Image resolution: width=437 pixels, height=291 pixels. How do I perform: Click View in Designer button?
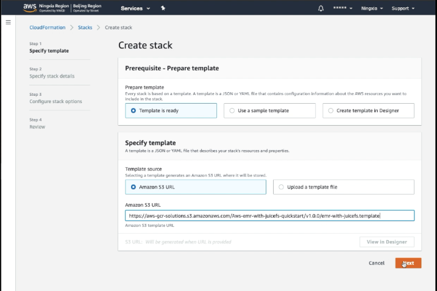tap(387, 242)
